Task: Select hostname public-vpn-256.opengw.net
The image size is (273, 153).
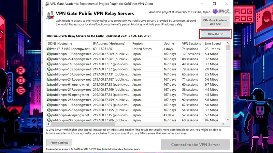Action: (71, 100)
